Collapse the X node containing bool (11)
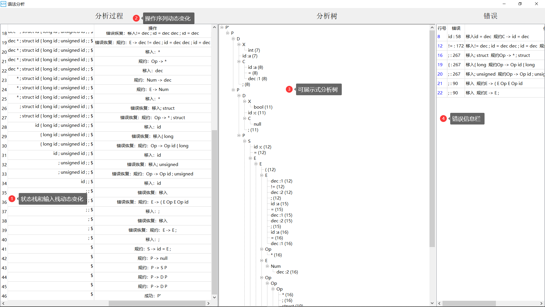 245,101
